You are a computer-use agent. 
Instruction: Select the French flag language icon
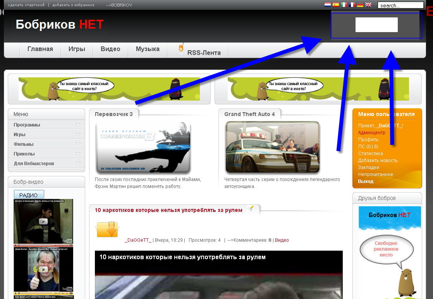[352, 5]
